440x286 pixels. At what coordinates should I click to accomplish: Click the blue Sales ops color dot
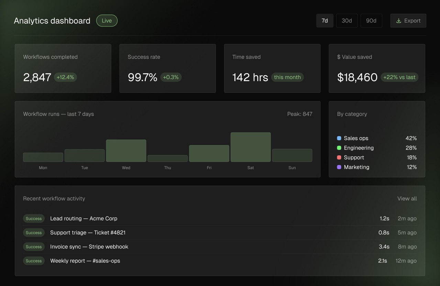coord(339,138)
